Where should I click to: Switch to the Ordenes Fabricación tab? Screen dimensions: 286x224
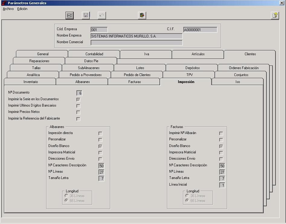click(x=244, y=68)
